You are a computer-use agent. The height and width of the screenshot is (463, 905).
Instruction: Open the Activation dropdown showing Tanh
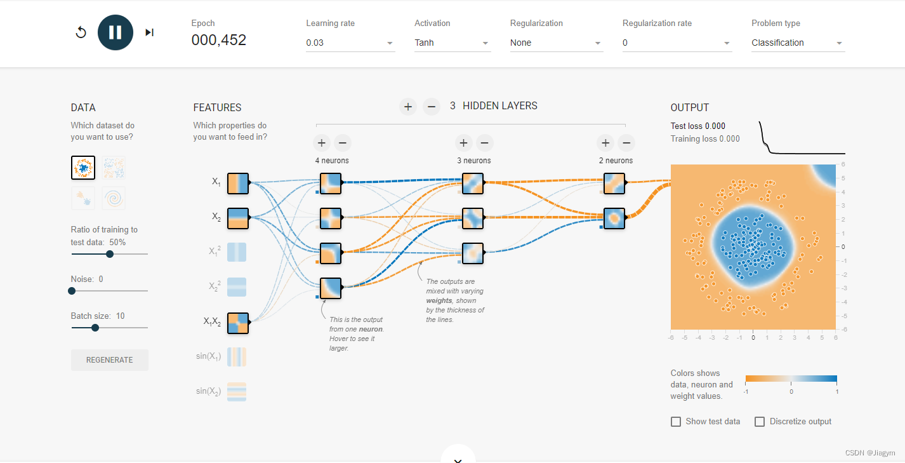point(452,43)
